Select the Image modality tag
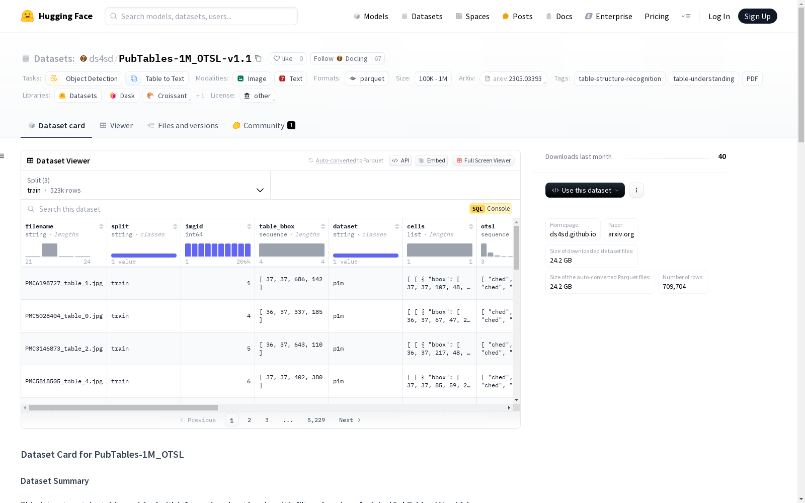The height and width of the screenshot is (503, 805). coord(252,78)
